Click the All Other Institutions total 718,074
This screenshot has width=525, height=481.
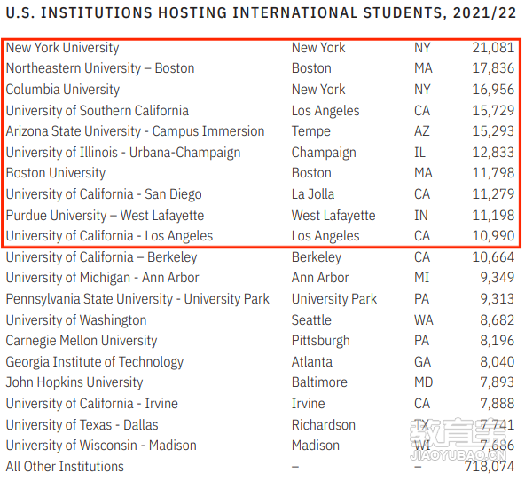(x=489, y=466)
